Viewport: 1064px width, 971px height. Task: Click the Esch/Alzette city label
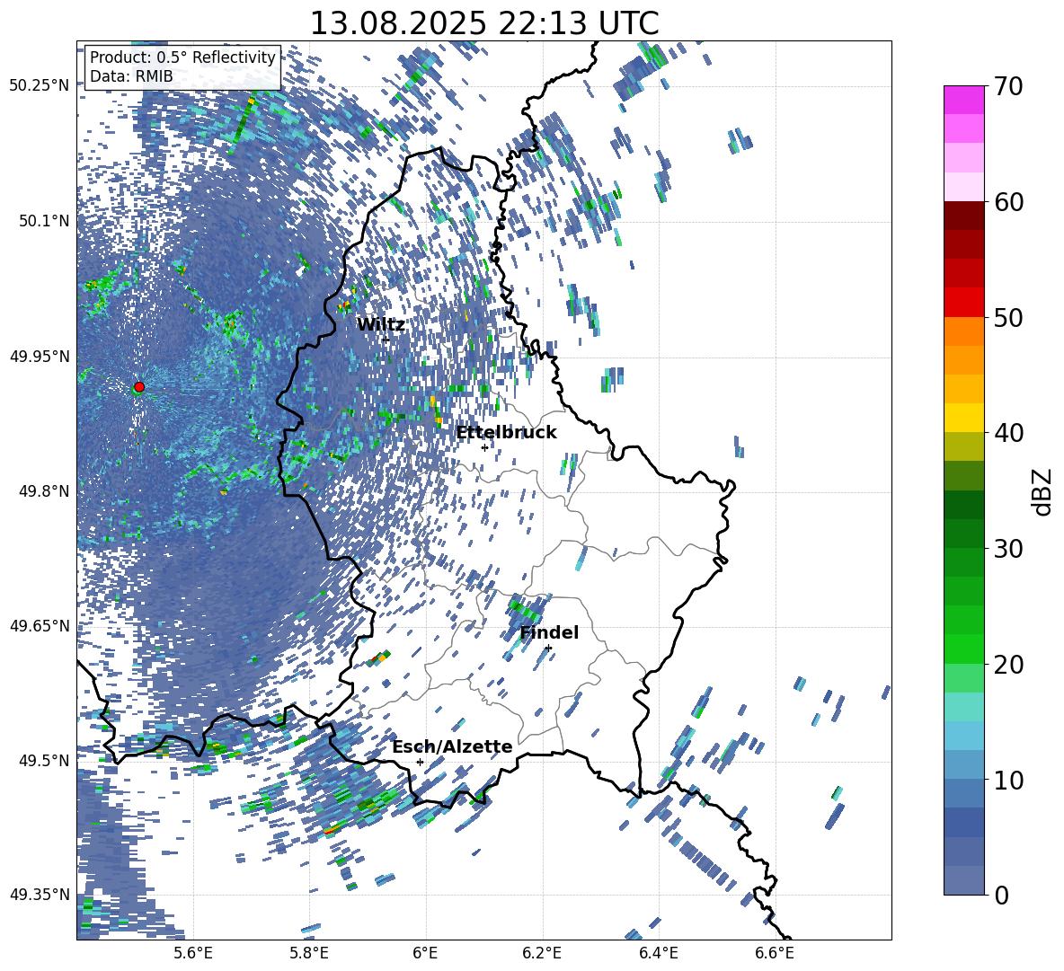(452, 746)
